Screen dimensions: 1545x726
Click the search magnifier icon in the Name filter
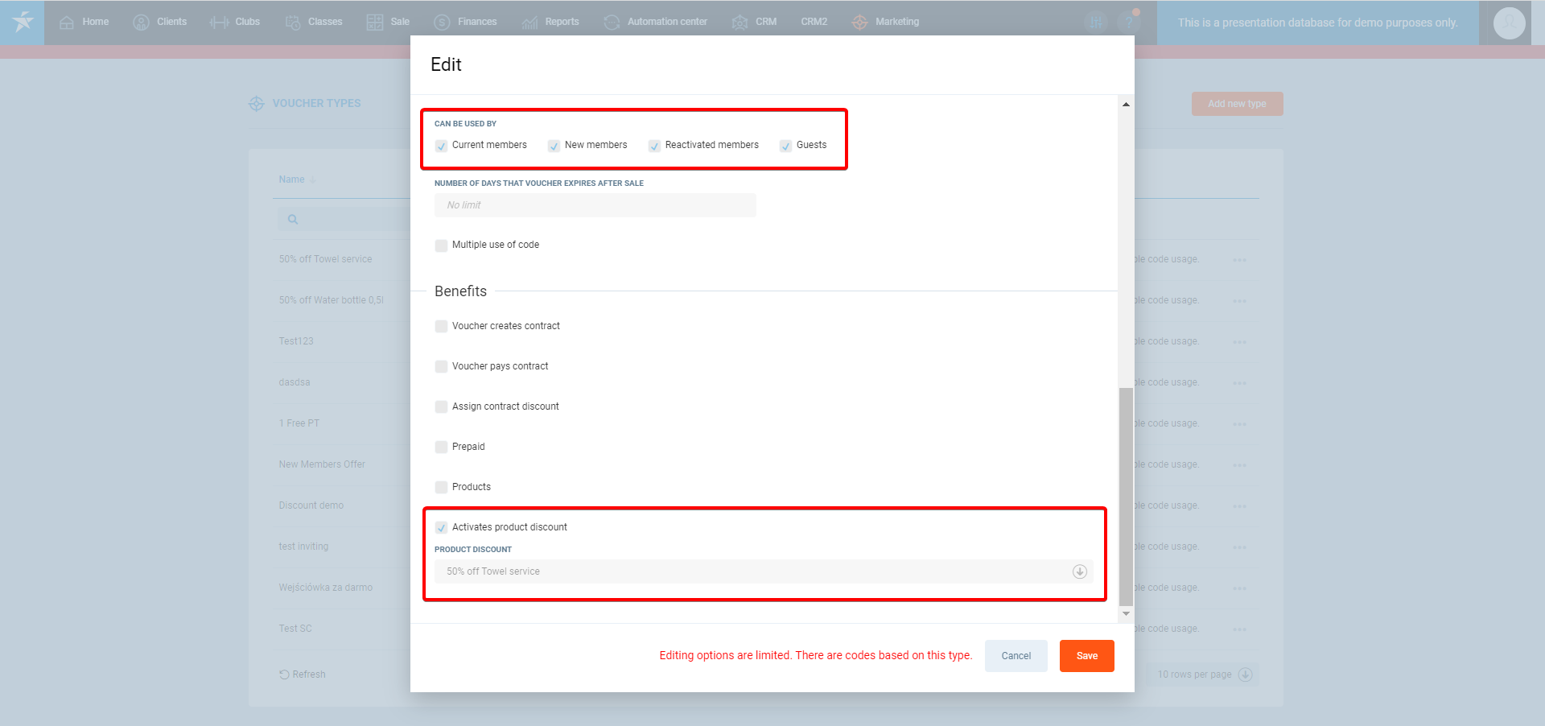pos(293,219)
